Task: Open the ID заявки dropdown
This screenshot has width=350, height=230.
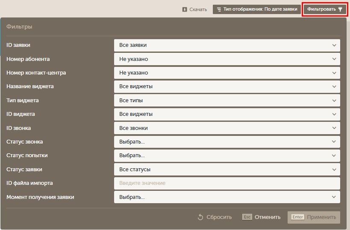Action: click(226, 45)
